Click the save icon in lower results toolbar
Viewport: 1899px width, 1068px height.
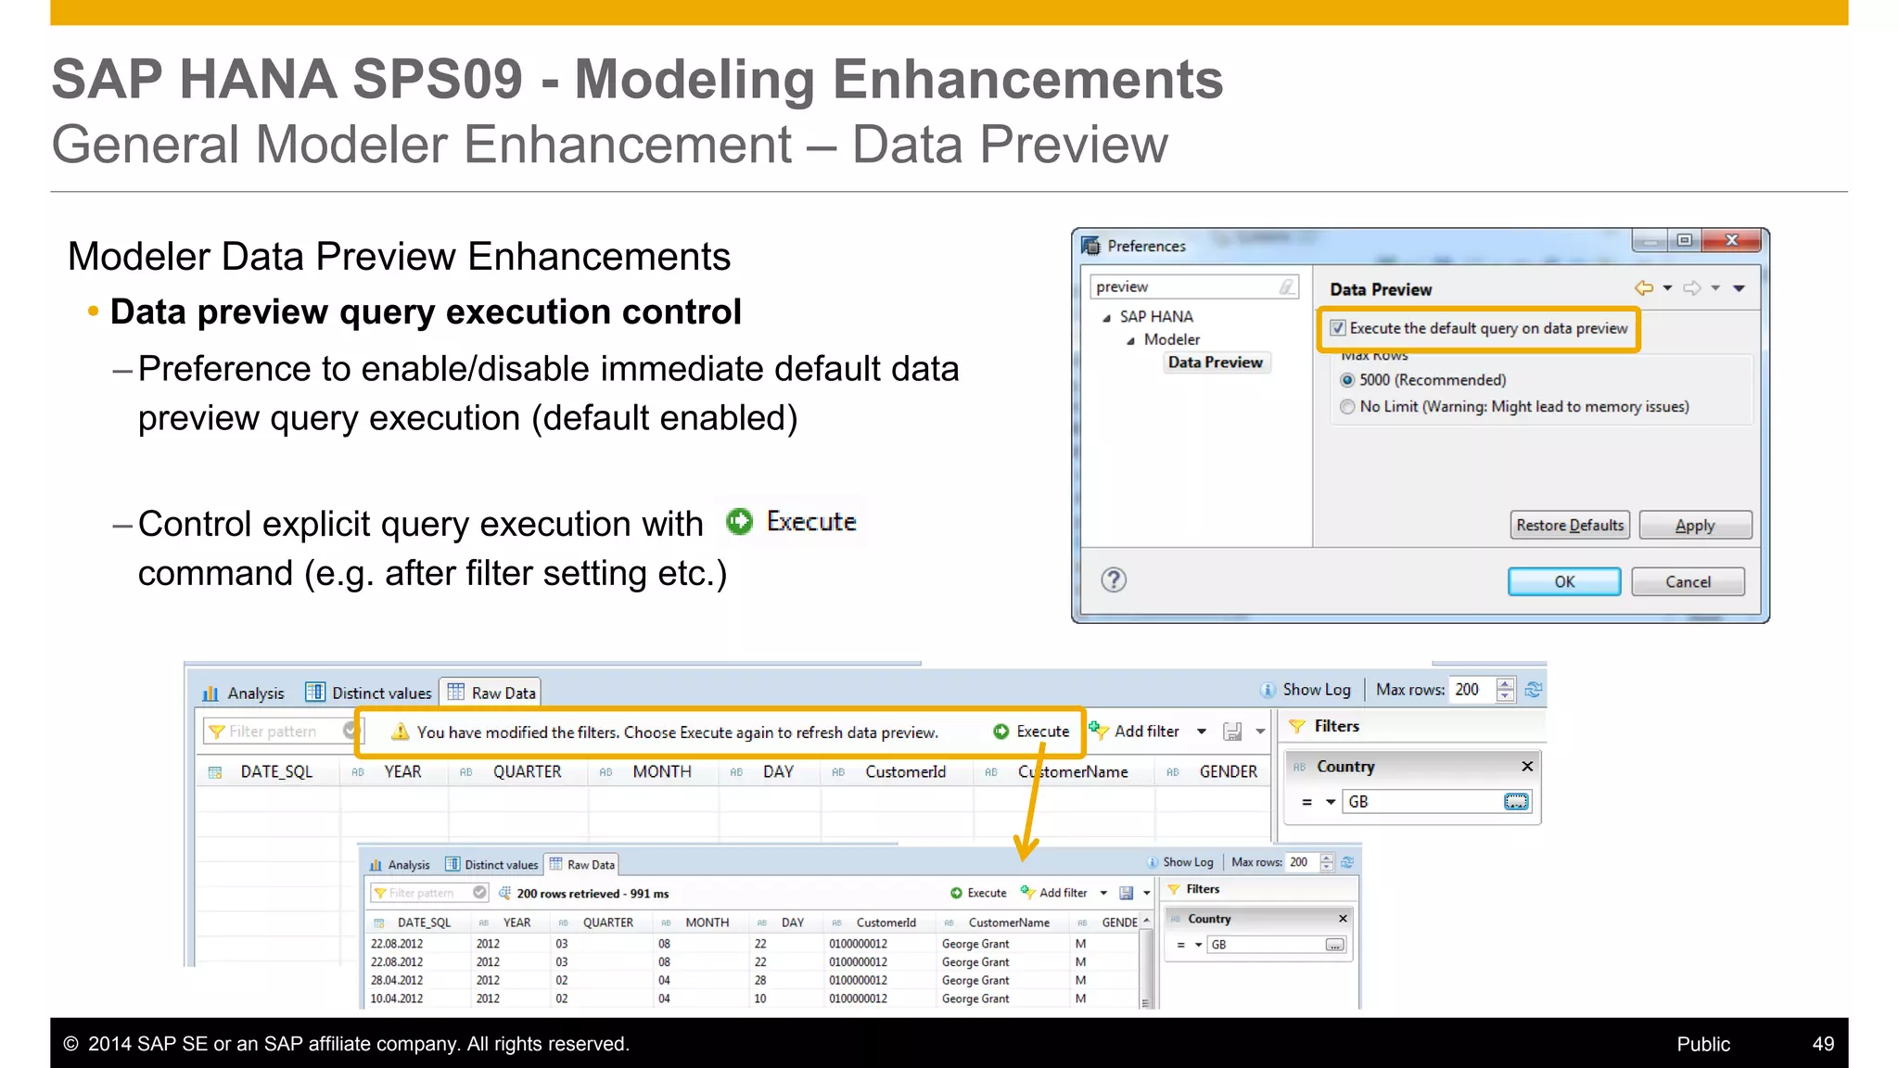[x=1127, y=893]
